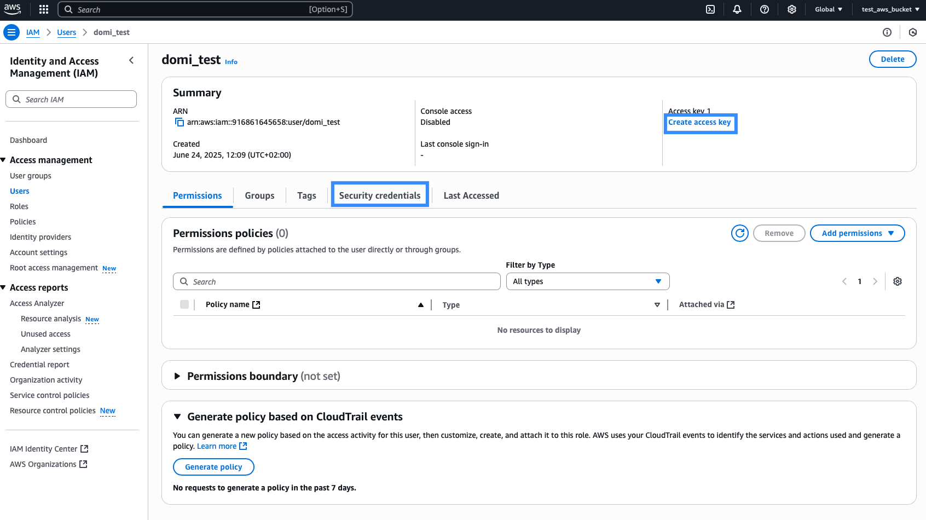Open Organization activity in the sidebar
926x520 pixels.
pos(47,380)
